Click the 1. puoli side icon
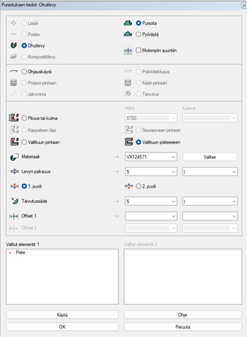This screenshot has height=337, width=247. coord(14,186)
